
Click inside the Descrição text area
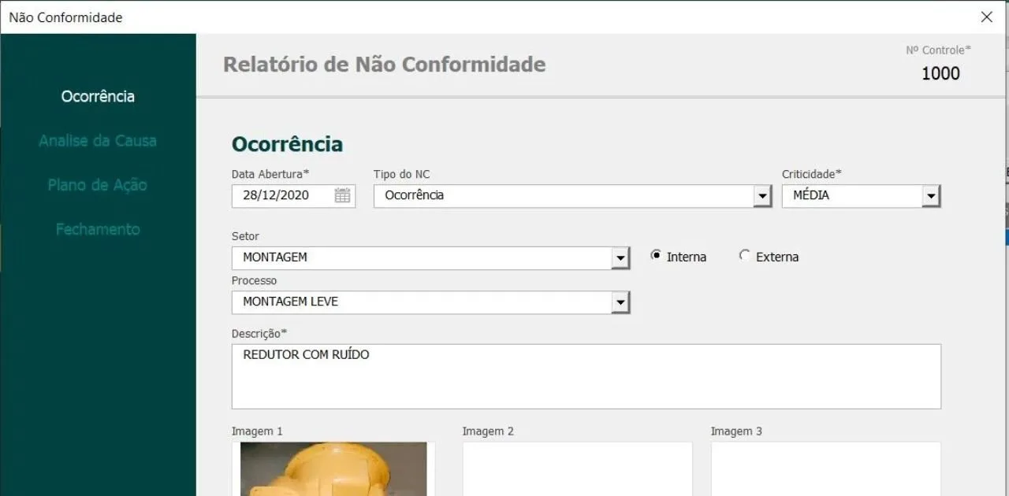pos(586,376)
